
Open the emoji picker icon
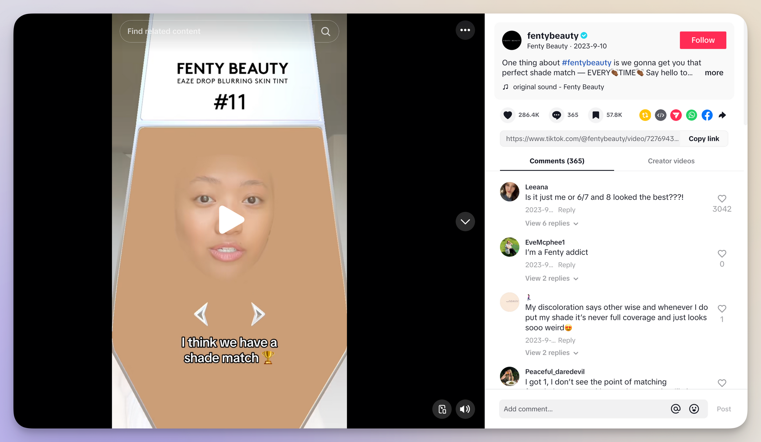pos(694,409)
